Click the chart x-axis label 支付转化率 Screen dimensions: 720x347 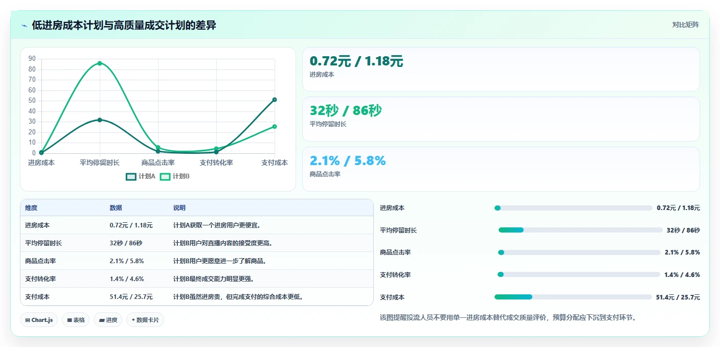(x=216, y=163)
